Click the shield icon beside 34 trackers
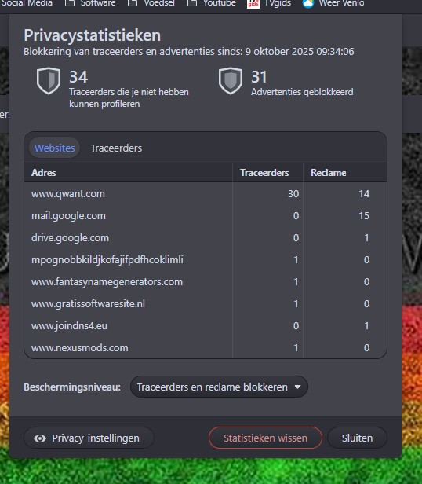Image resolution: width=422 pixels, height=484 pixels. [49, 81]
